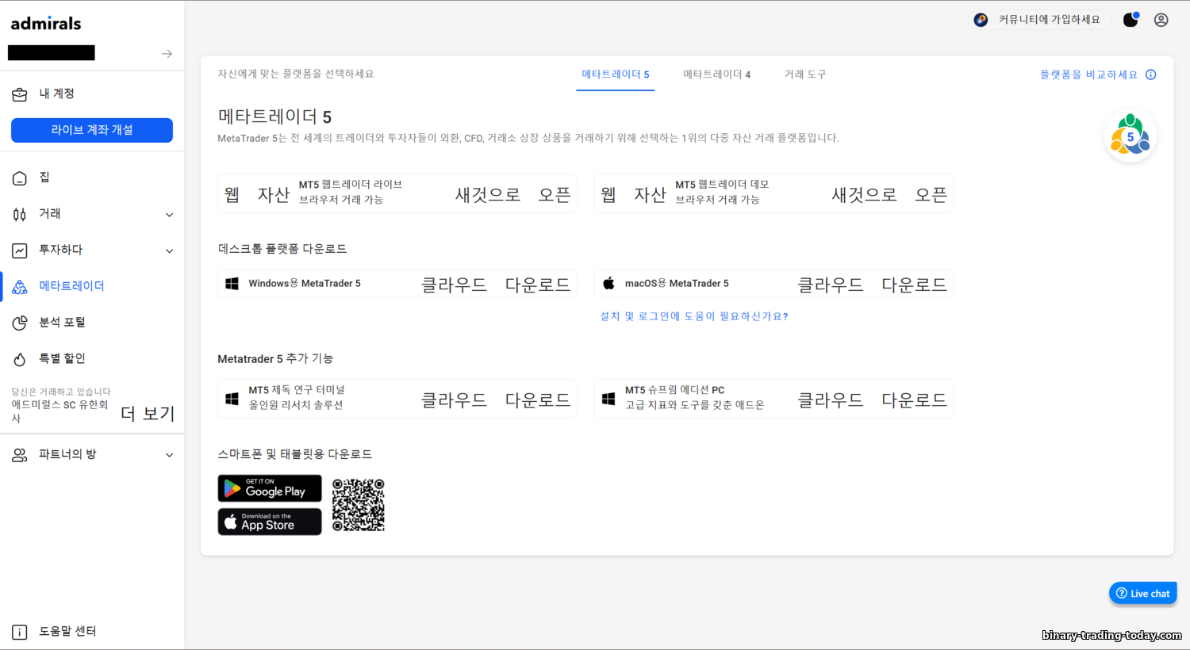Click the Google Play download badge

click(270, 488)
